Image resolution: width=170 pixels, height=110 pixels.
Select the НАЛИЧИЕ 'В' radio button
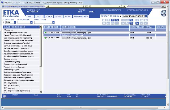79,12
